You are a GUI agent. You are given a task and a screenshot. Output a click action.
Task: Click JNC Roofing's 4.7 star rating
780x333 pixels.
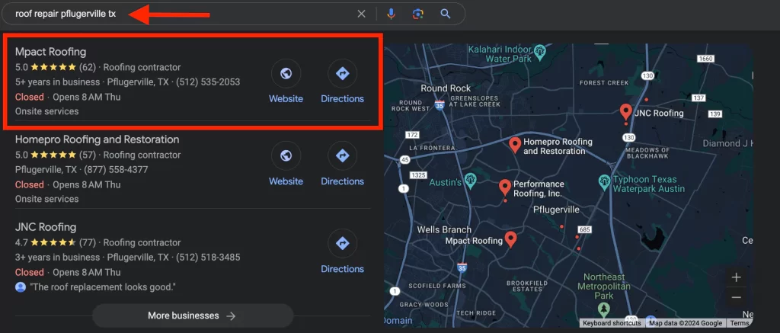pos(53,242)
